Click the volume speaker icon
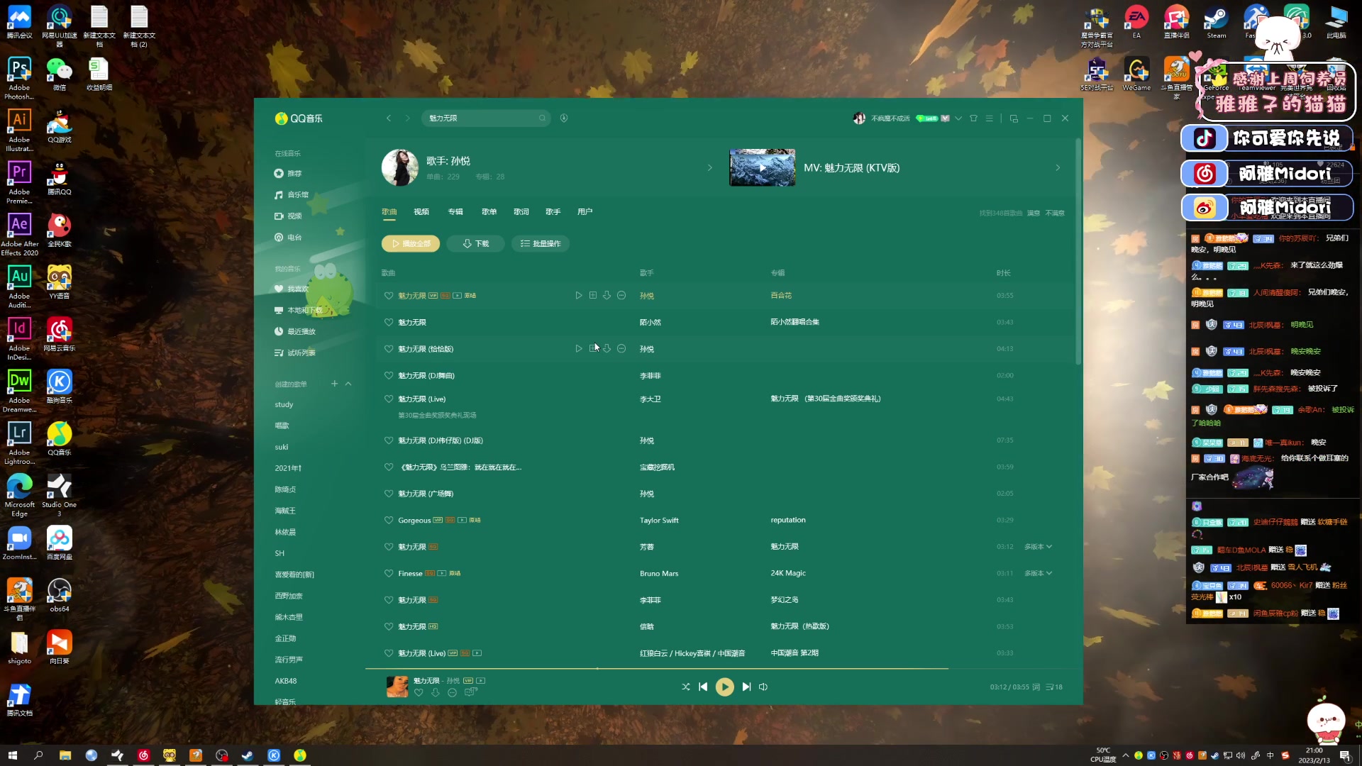The width and height of the screenshot is (1362, 766). tap(763, 687)
